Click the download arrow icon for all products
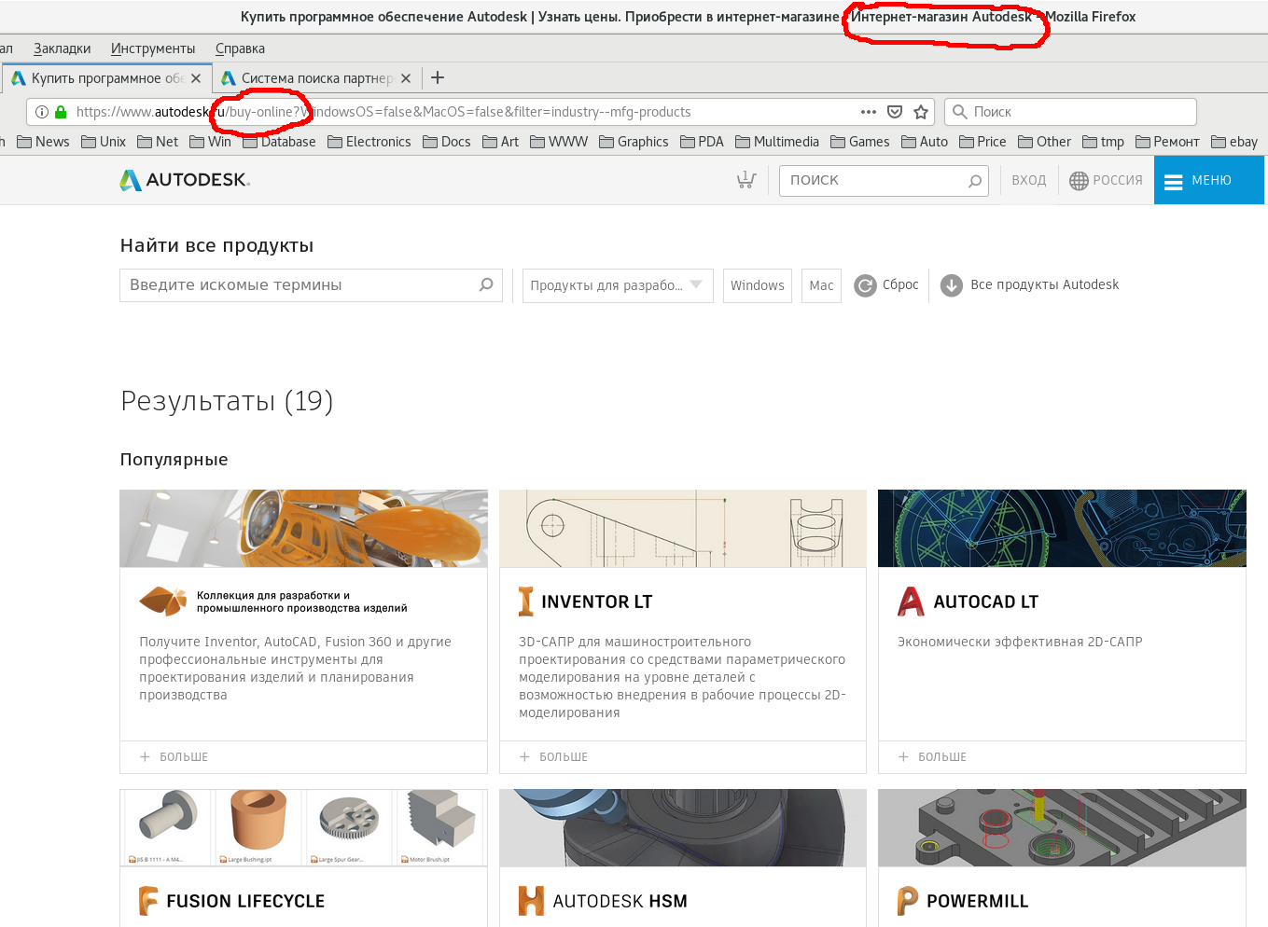1268x927 pixels. [x=952, y=285]
